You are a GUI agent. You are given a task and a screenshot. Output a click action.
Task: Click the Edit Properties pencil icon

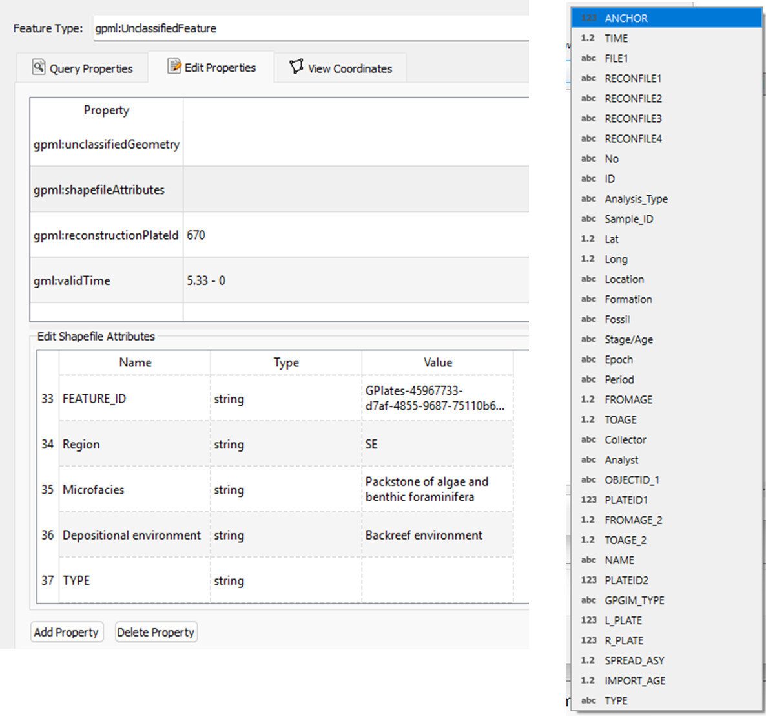174,66
